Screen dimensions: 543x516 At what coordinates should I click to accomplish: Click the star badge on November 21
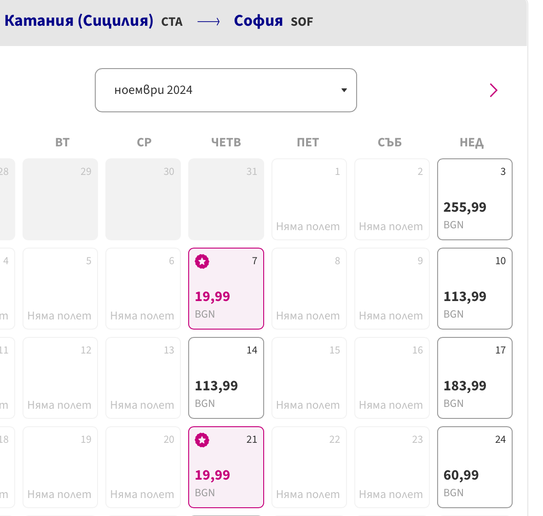point(202,440)
